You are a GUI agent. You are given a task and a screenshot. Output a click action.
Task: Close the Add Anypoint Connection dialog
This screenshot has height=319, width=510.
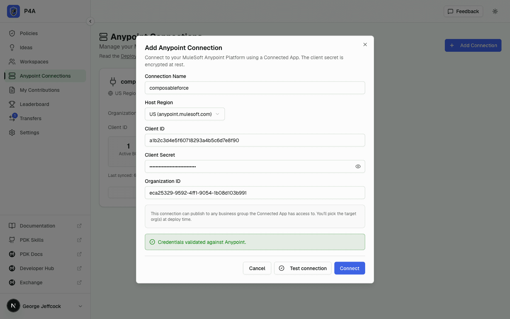[x=365, y=44]
